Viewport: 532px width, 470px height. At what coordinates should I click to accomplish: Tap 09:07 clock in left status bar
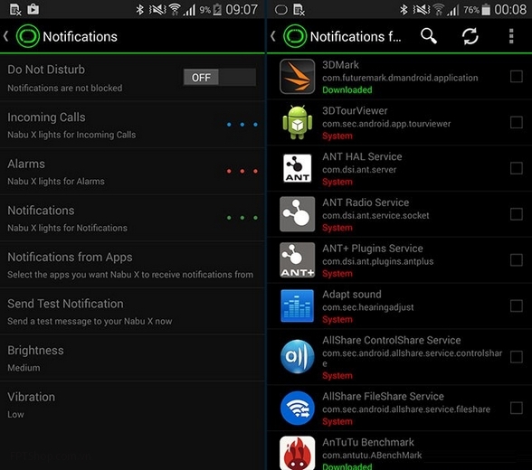click(242, 9)
